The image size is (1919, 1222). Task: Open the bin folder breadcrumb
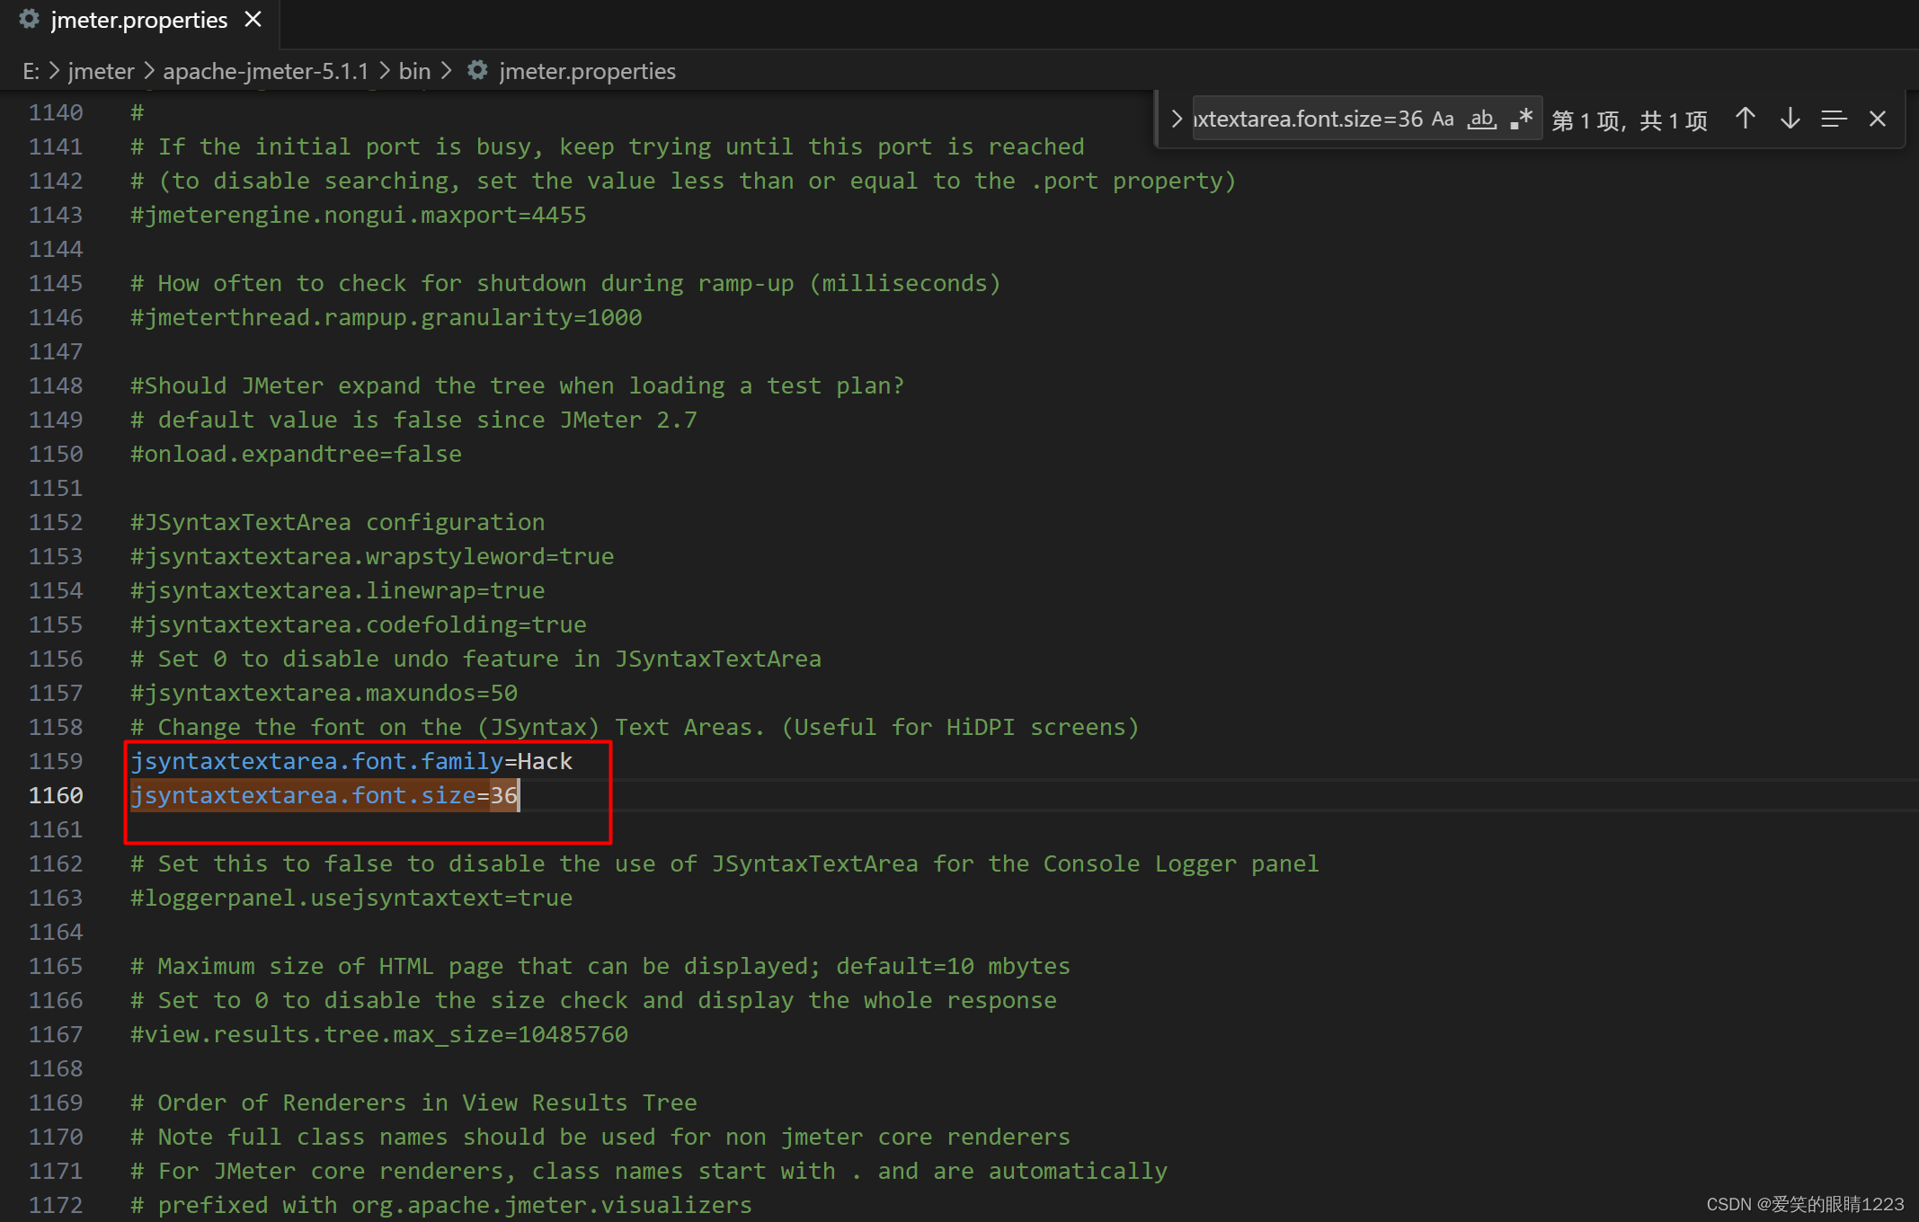[414, 71]
